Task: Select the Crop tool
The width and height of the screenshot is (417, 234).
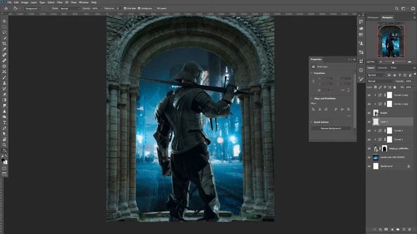Action: [5, 44]
